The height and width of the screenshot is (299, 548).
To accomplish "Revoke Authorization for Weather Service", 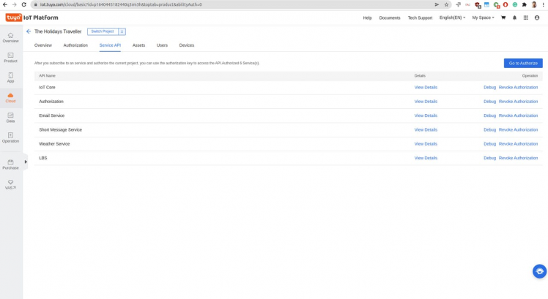I will (x=518, y=144).
